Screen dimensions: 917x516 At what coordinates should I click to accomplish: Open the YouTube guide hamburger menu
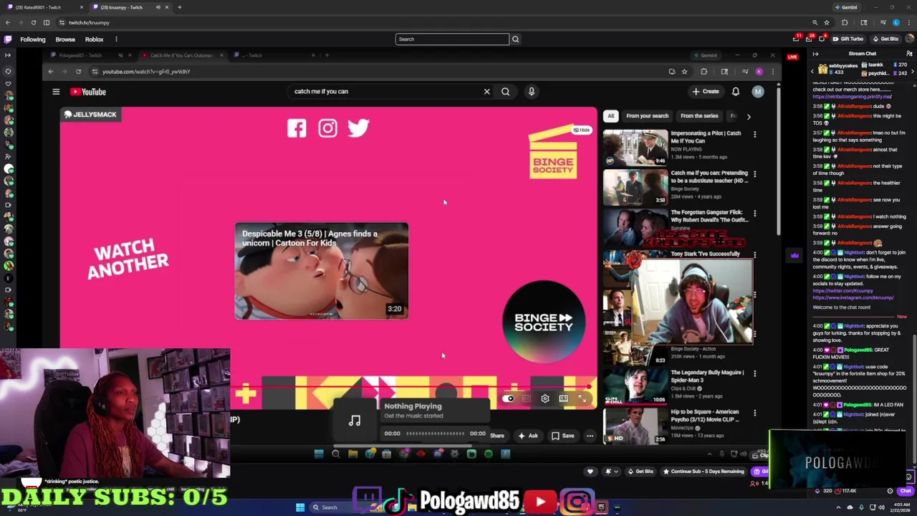tap(56, 92)
